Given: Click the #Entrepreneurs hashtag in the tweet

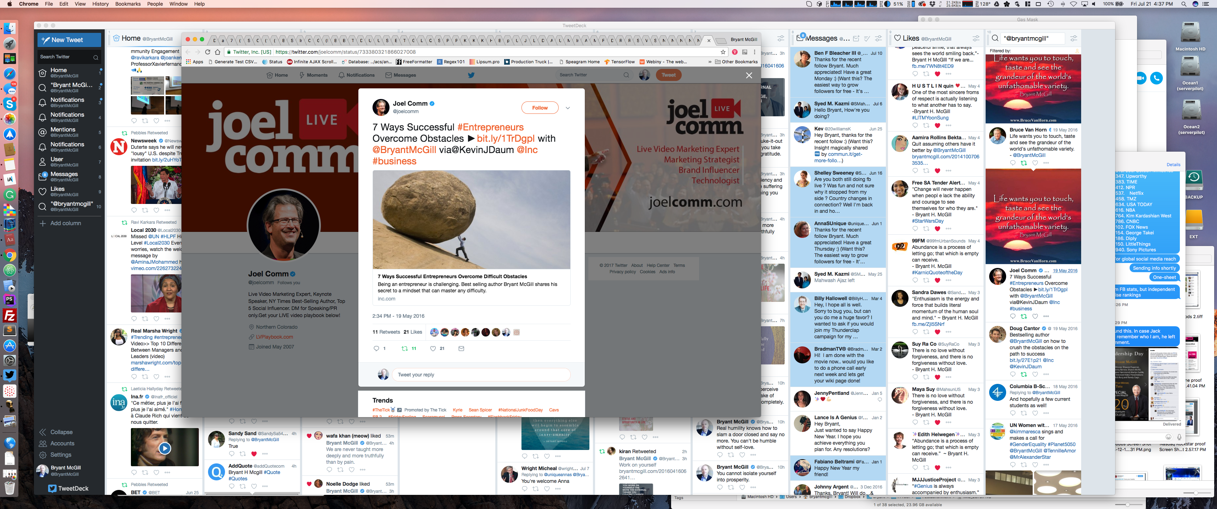Looking at the screenshot, I should (x=490, y=128).
